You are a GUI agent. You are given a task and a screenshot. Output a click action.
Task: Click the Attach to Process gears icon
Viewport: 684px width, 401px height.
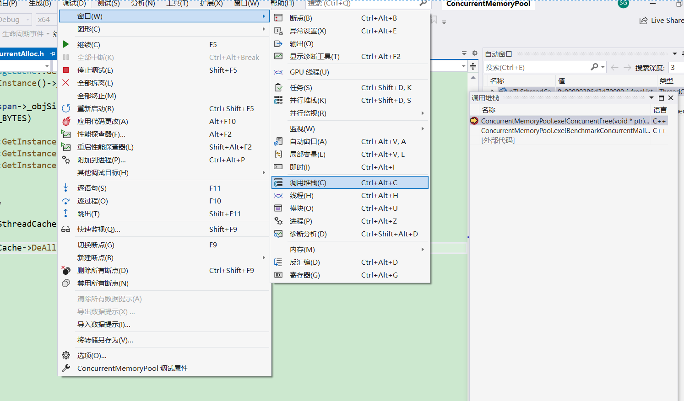coord(66,160)
